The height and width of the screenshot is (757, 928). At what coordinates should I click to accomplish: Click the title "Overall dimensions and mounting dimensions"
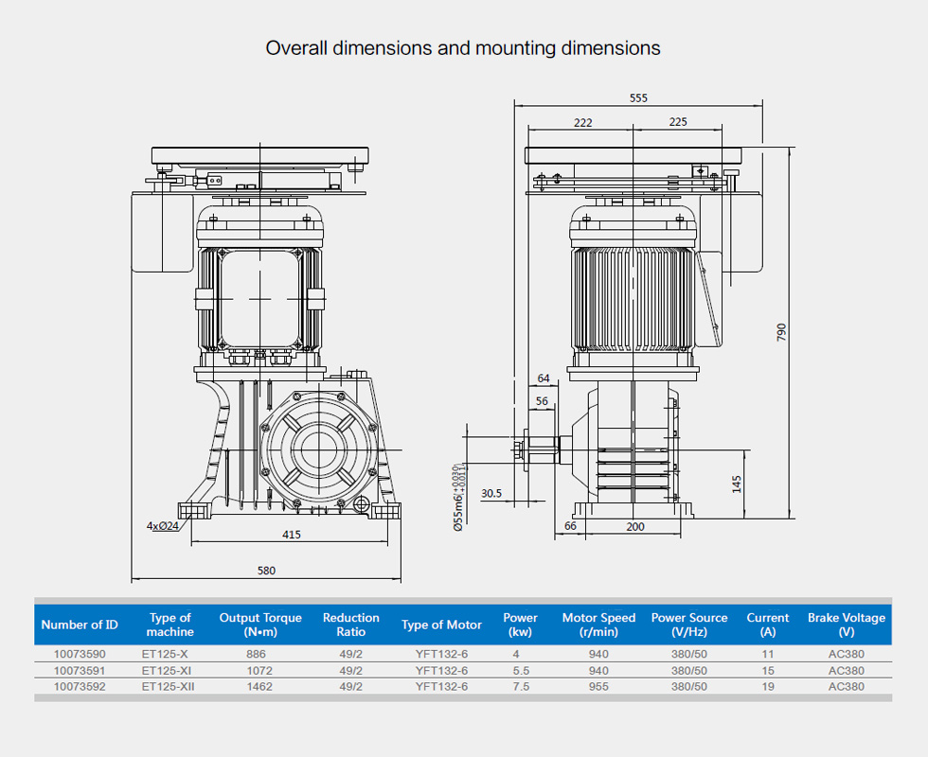coord(463,48)
